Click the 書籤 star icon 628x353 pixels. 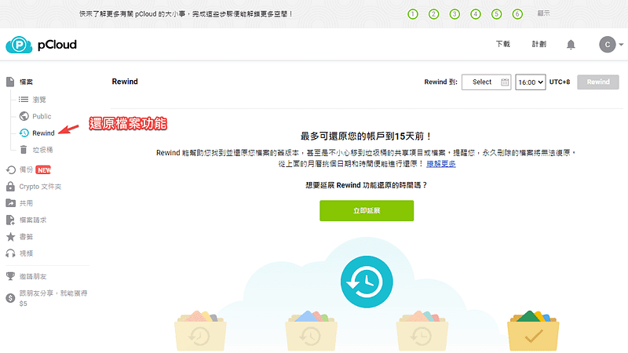tap(11, 237)
